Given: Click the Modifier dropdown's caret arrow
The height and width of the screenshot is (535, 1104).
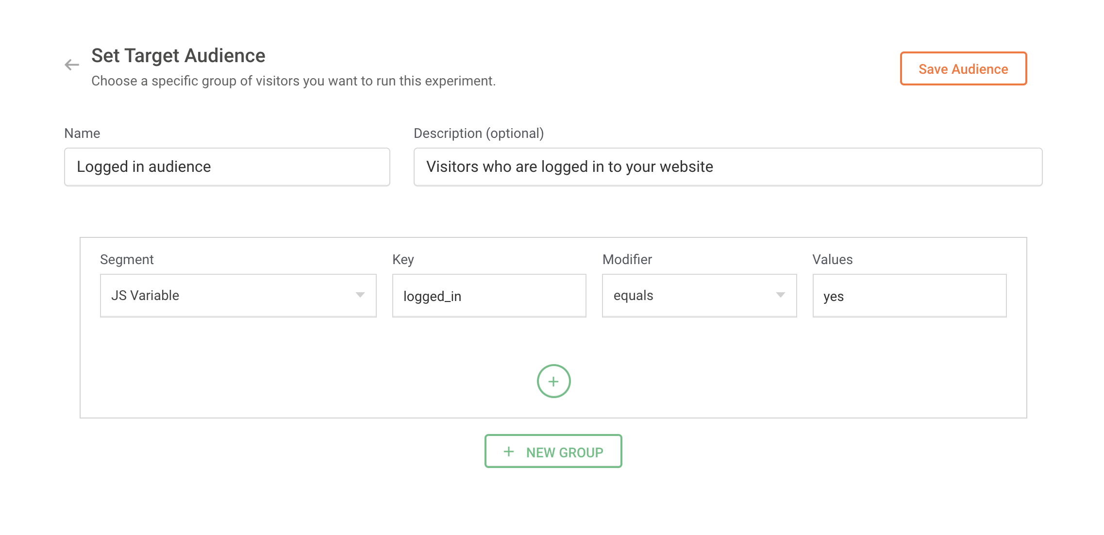Looking at the screenshot, I should click(780, 295).
